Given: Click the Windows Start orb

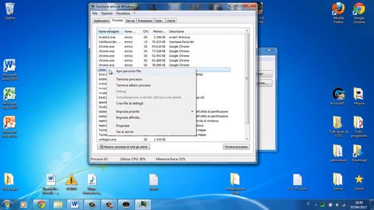Looking at the screenshot, I should (6, 205).
